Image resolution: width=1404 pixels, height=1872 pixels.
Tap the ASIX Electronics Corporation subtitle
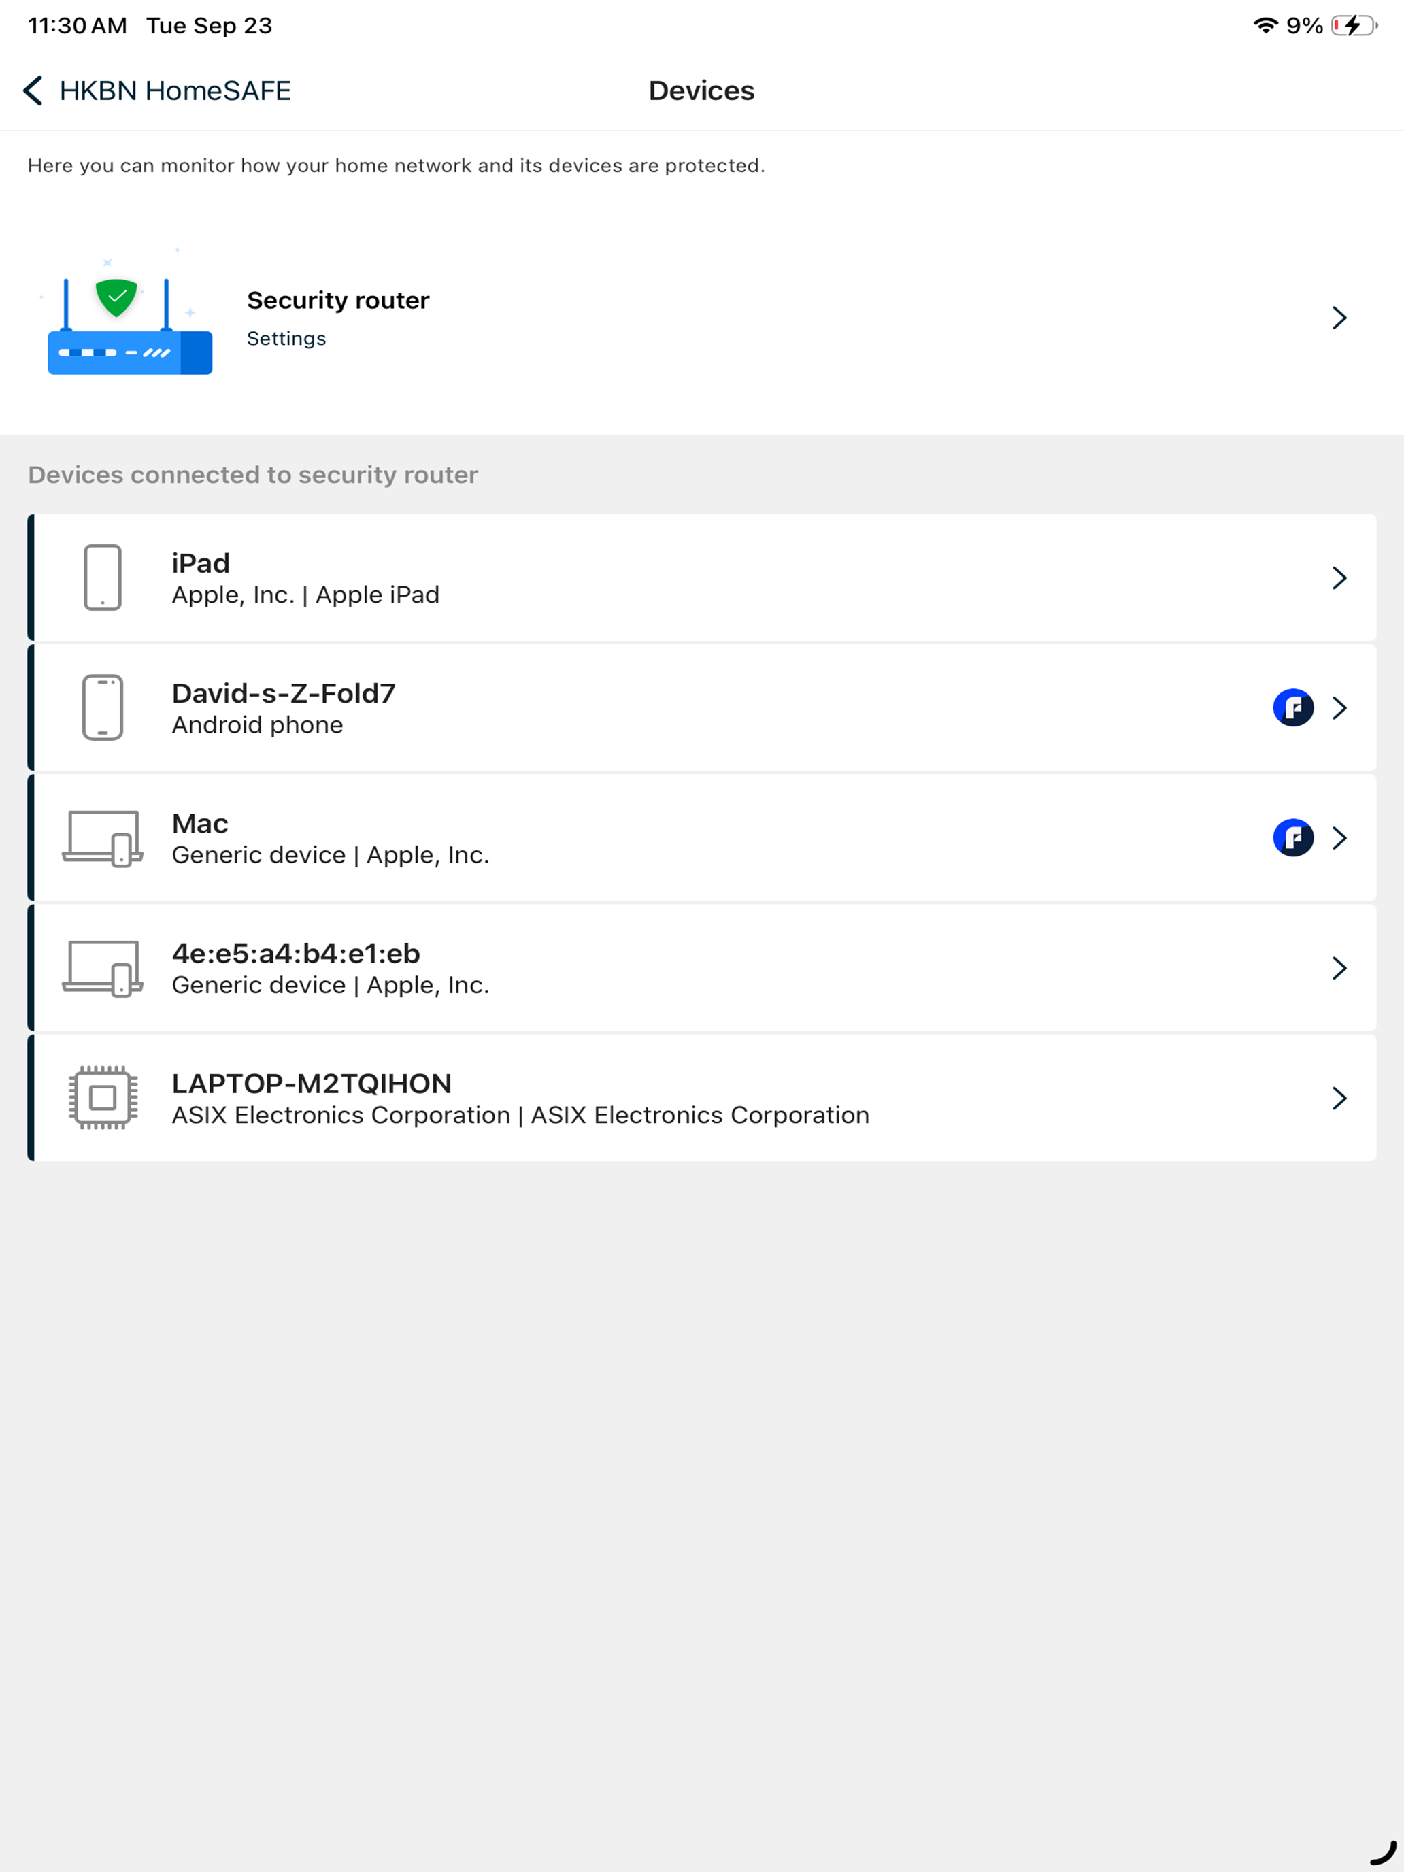tap(520, 1116)
